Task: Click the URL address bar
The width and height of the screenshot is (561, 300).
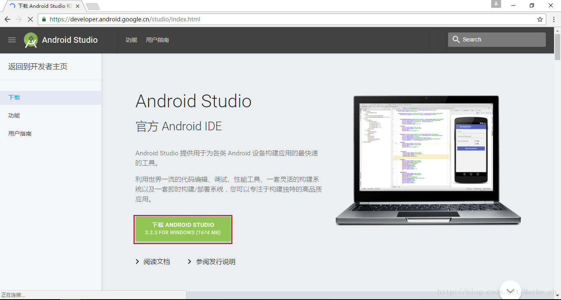Action: pos(292,19)
